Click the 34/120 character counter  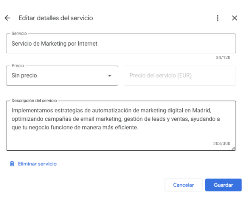(x=223, y=57)
